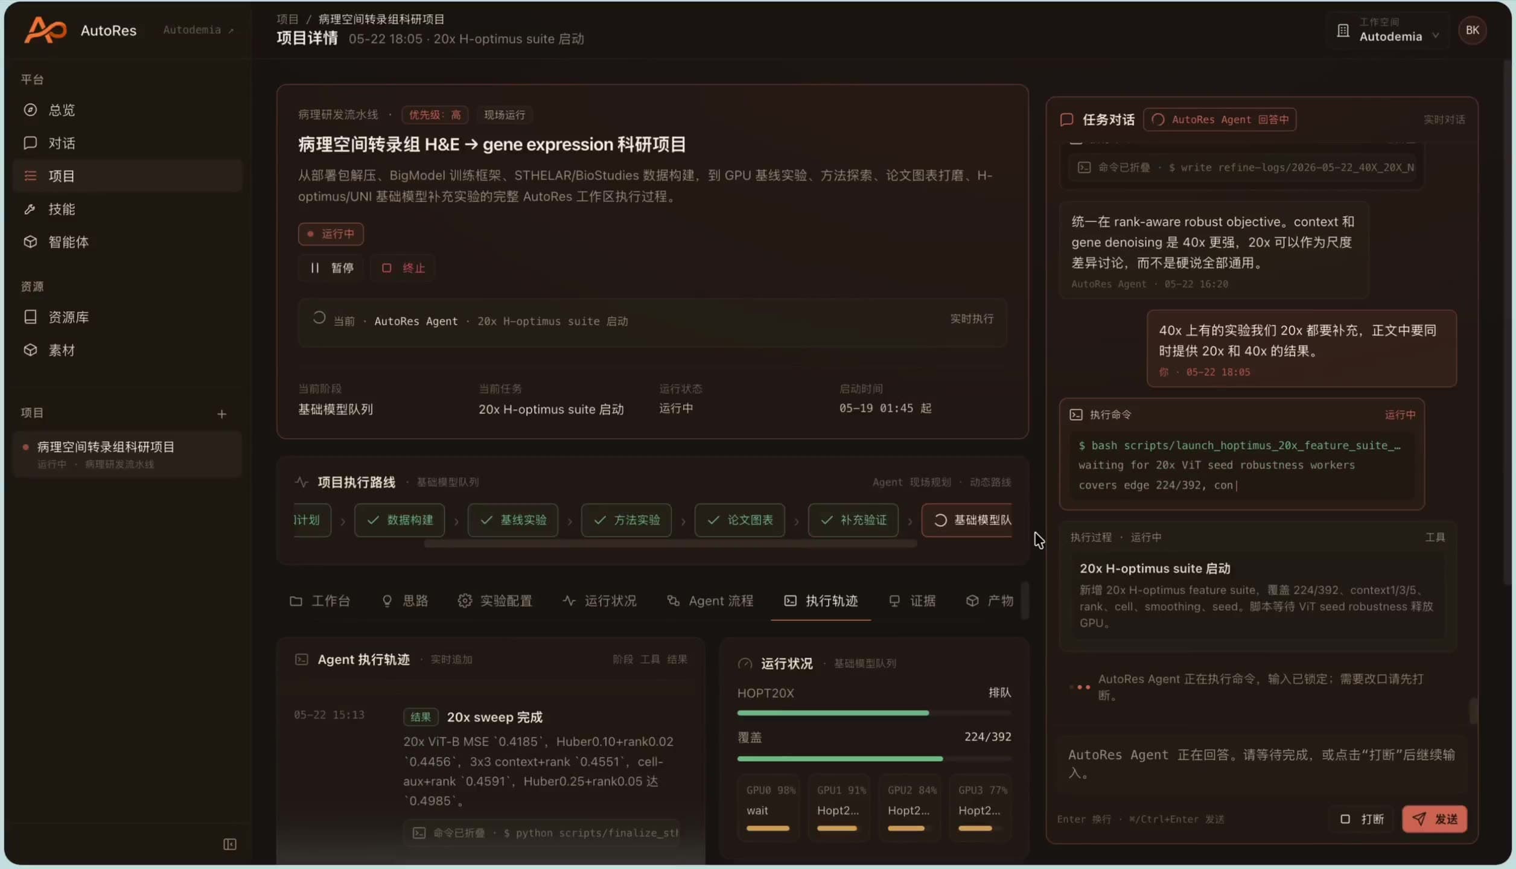Click the 实时执行 label
This screenshot has height=869, width=1516.
click(x=972, y=319)
